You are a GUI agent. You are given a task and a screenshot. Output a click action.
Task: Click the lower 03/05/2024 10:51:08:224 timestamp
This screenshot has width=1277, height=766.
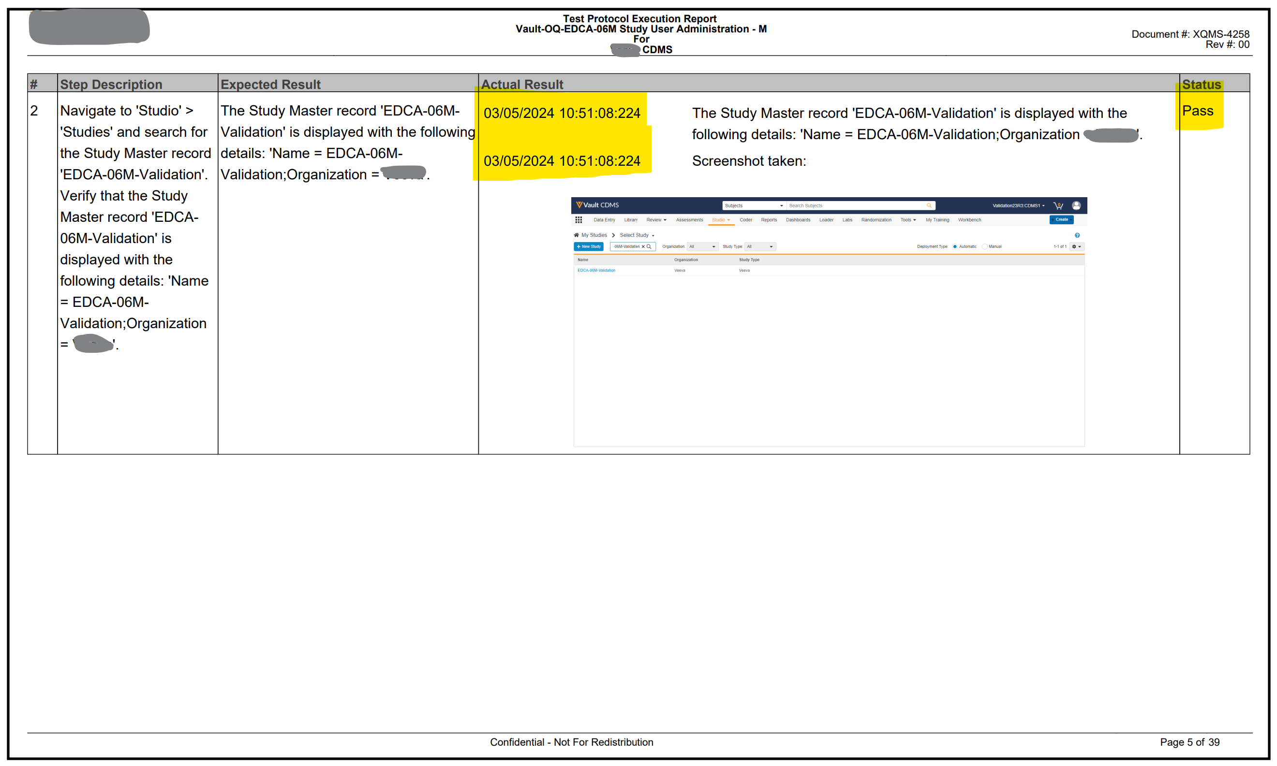[562, 161]
